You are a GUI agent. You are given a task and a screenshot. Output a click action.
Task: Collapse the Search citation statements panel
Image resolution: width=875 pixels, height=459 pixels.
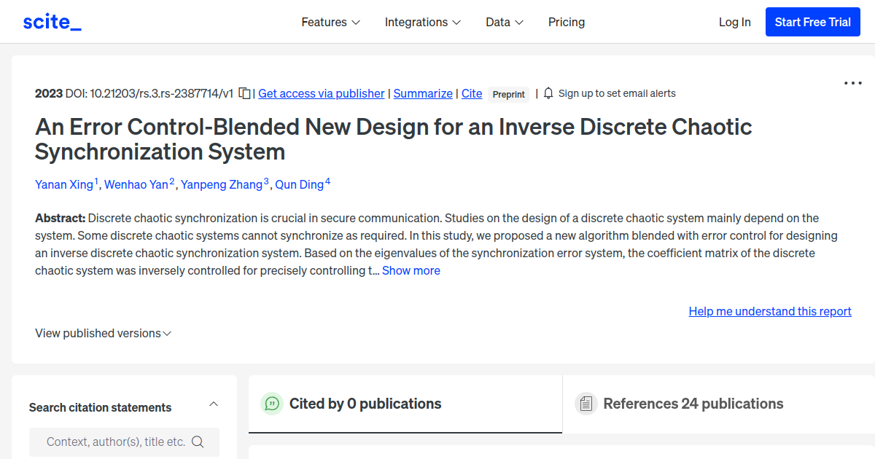[x=214, y=404]
